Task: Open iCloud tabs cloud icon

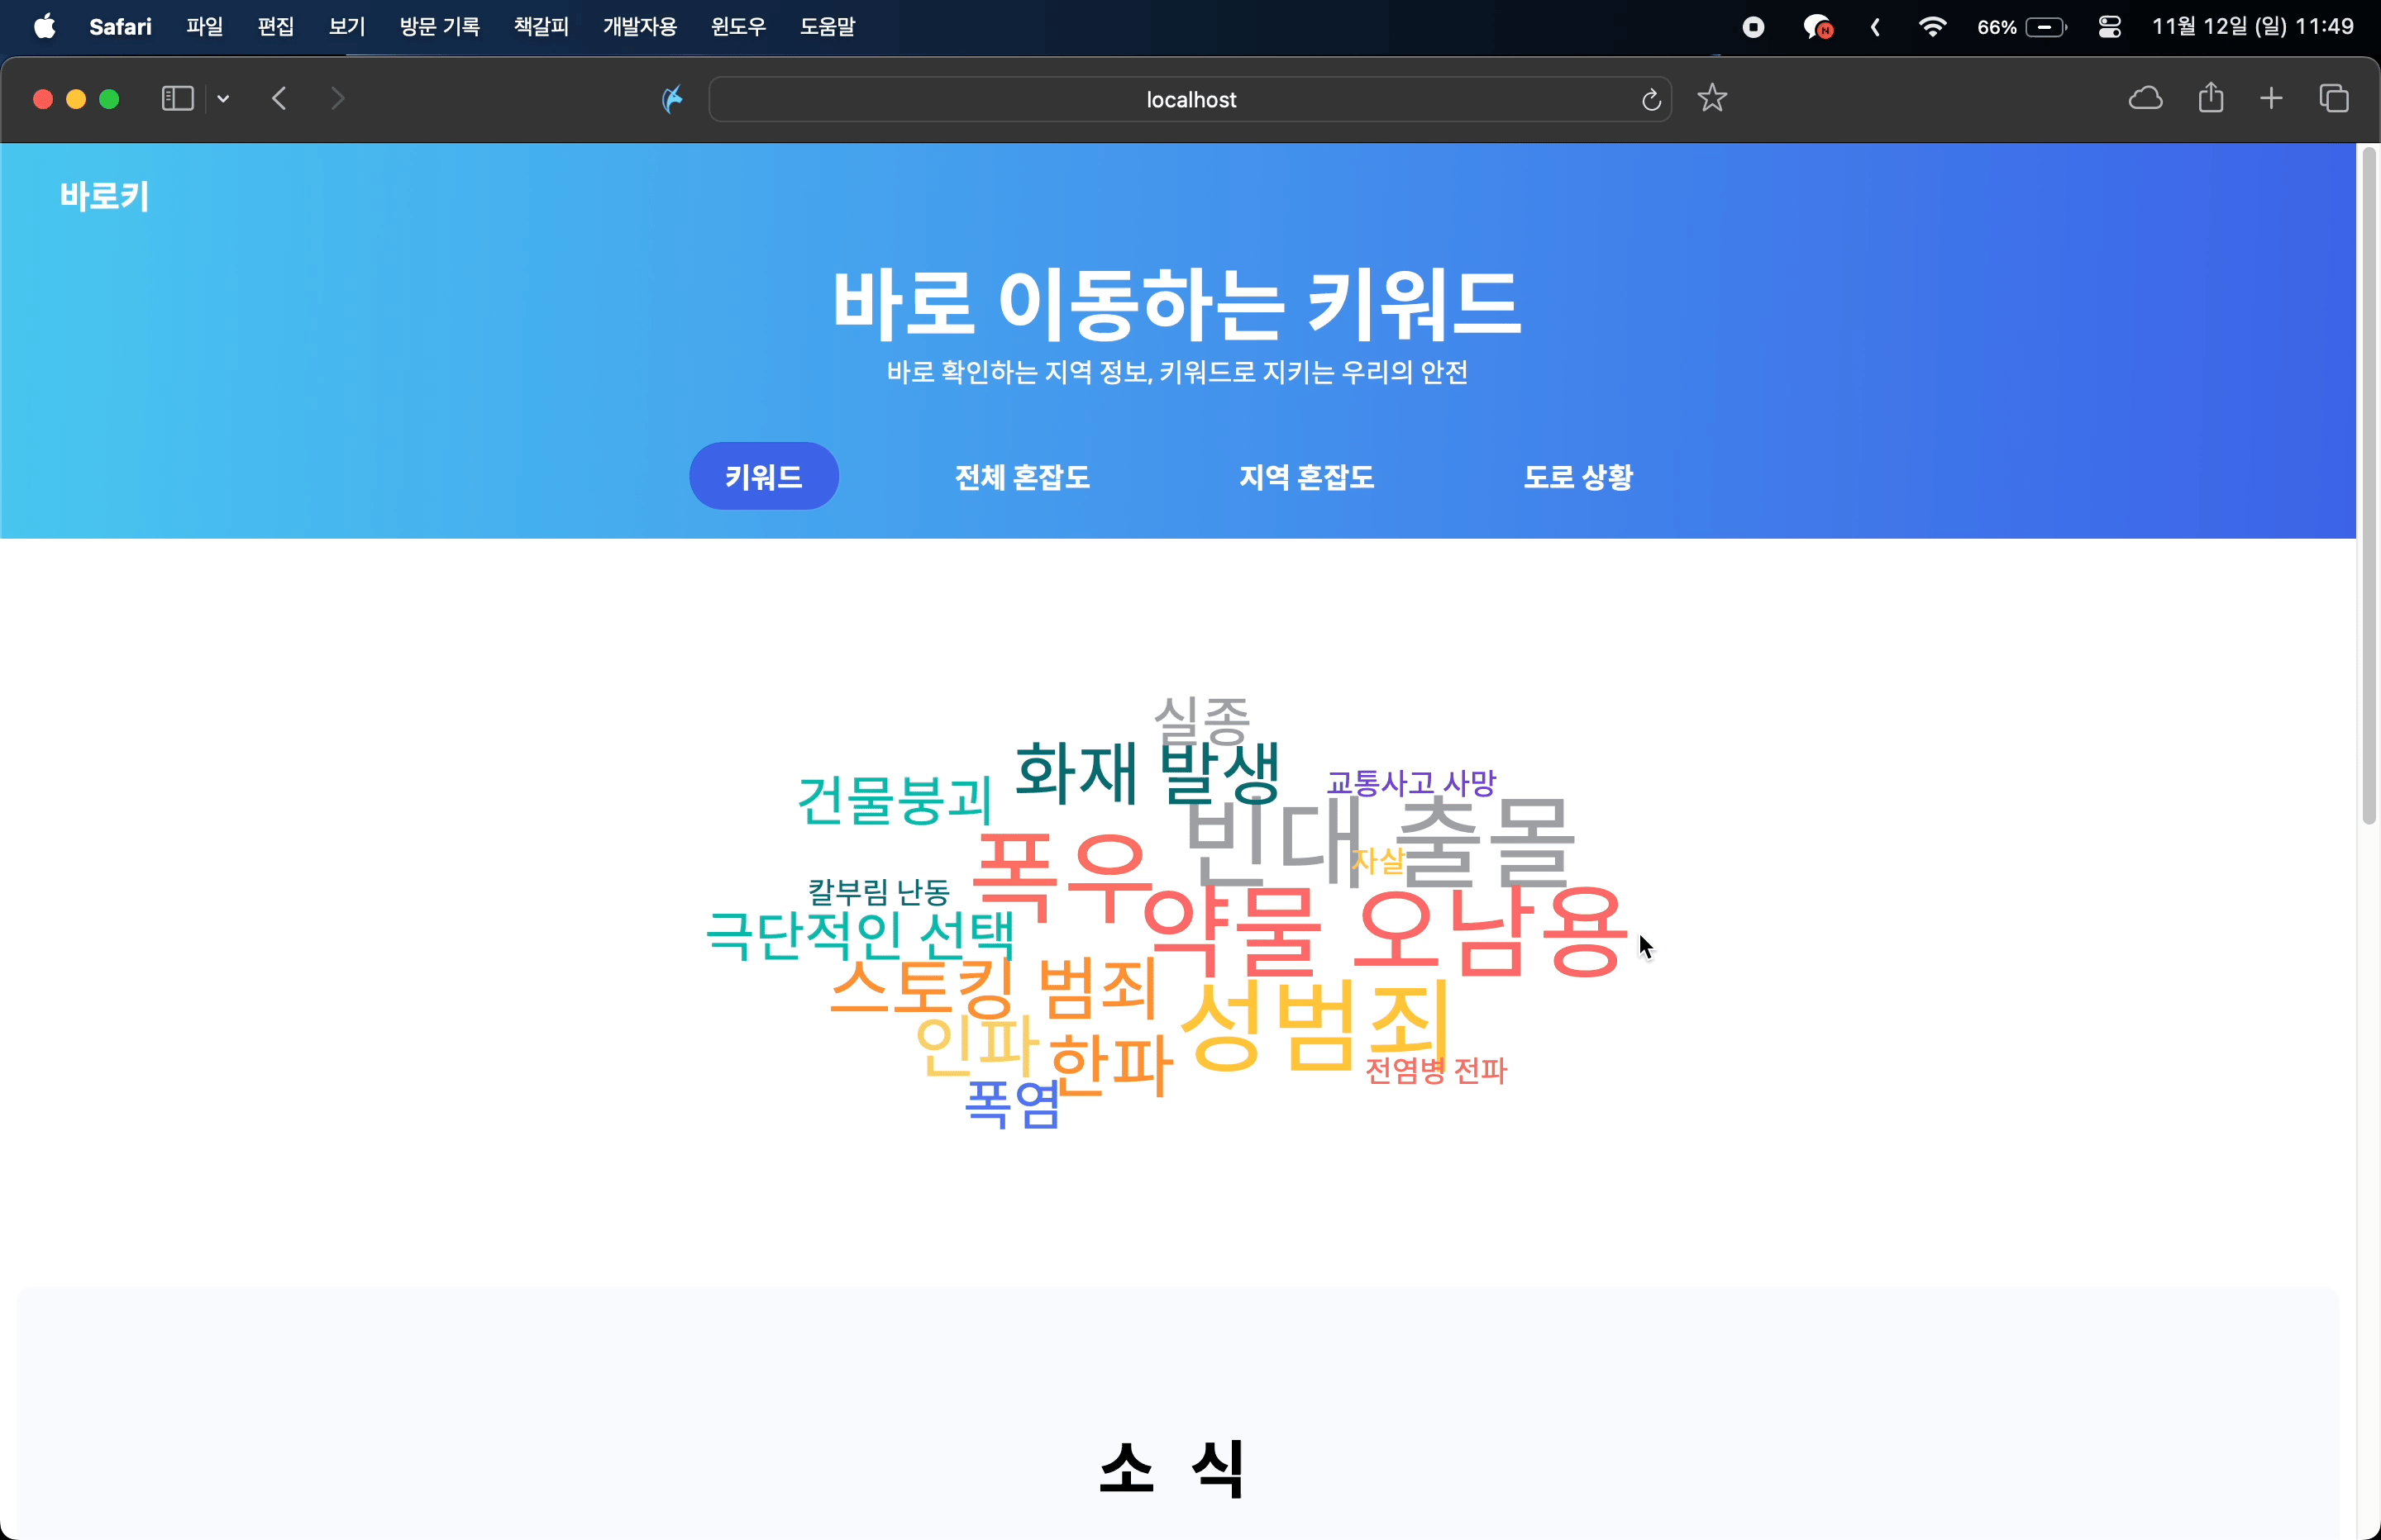Action: (2144, 99)
